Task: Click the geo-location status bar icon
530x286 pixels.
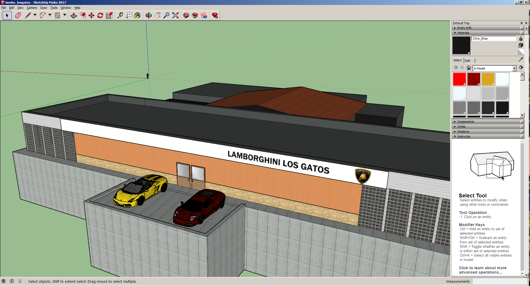Action: point(4,281)
